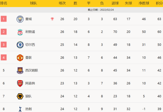Click the Chelsea club crest
The height and width of the screenshot is (112, 163).
20,45
